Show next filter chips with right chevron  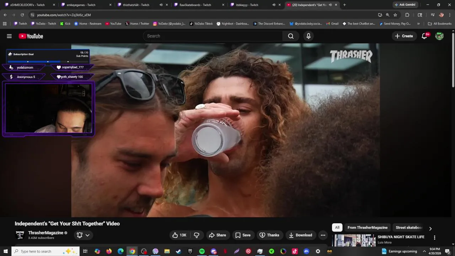(430, 229)
